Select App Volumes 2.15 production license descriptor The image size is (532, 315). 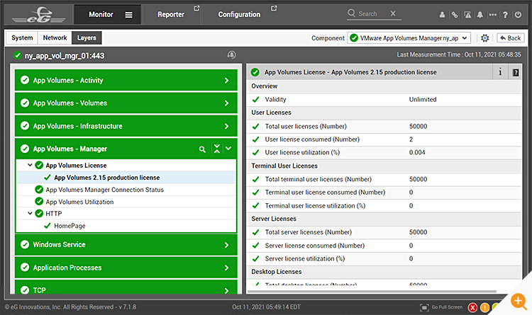point(106,178)
